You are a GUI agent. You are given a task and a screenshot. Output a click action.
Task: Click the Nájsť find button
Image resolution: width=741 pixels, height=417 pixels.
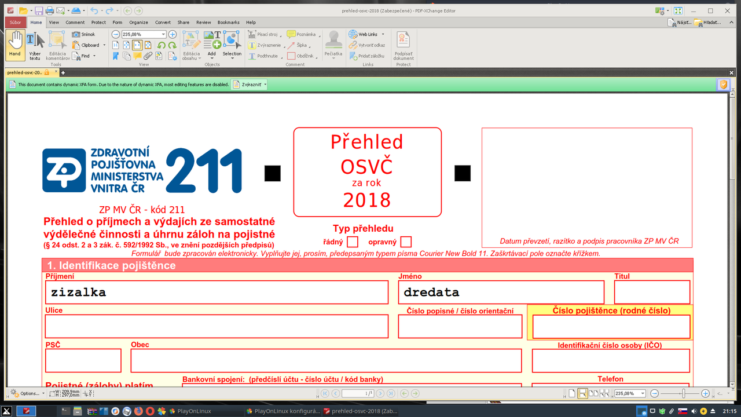coord(679,22)
